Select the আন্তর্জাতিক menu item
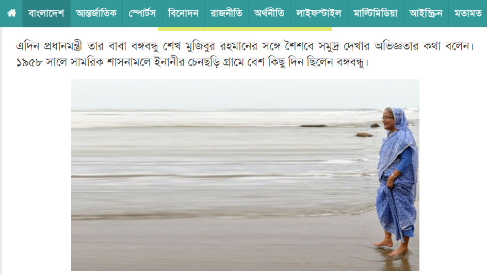487x275 pixels. (96, 13)
